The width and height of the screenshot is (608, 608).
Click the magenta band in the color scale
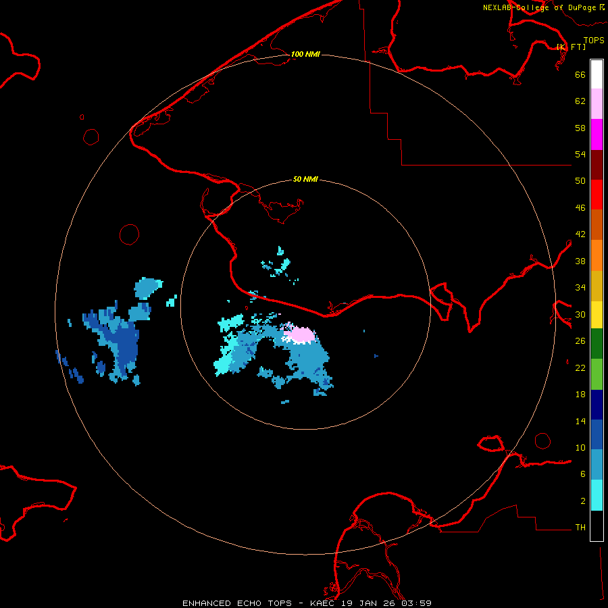597,134
